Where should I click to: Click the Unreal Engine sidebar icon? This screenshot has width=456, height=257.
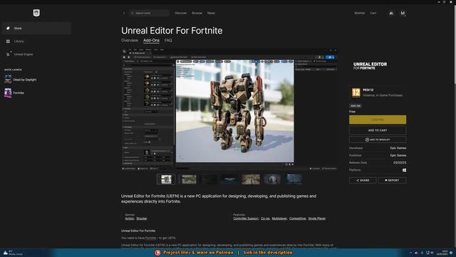point(8,54)
